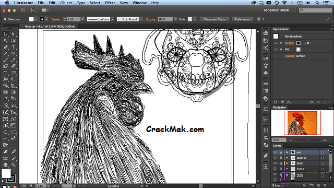
Task: Click Opacity link in Appearance panel
Action: (x=290, y=56)
